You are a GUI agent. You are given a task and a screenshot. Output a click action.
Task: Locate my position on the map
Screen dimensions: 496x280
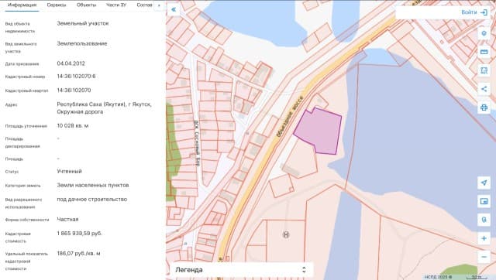click(x=484, y=183)
